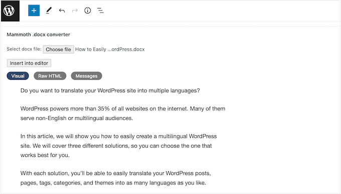Redo the last undone change
The height and width of the screenshot is (194, 341).
(75, 11)
